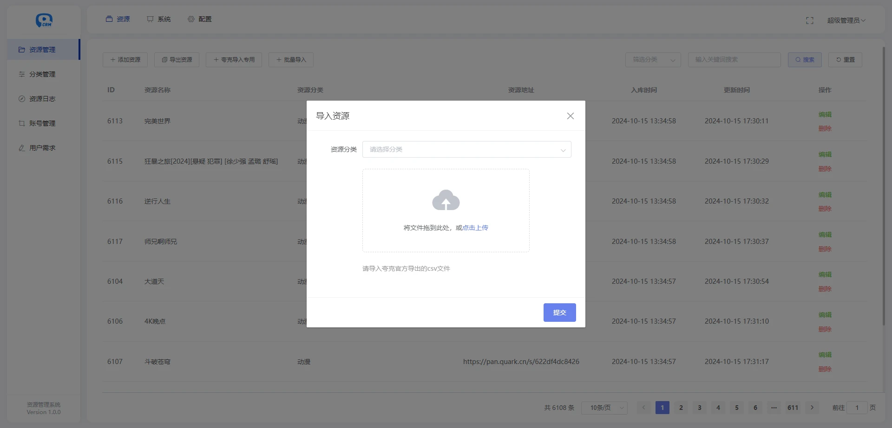Screen dimensions: 892x428
Task: Click the 入库时间 column header
Action: click(x=644, y=90)
